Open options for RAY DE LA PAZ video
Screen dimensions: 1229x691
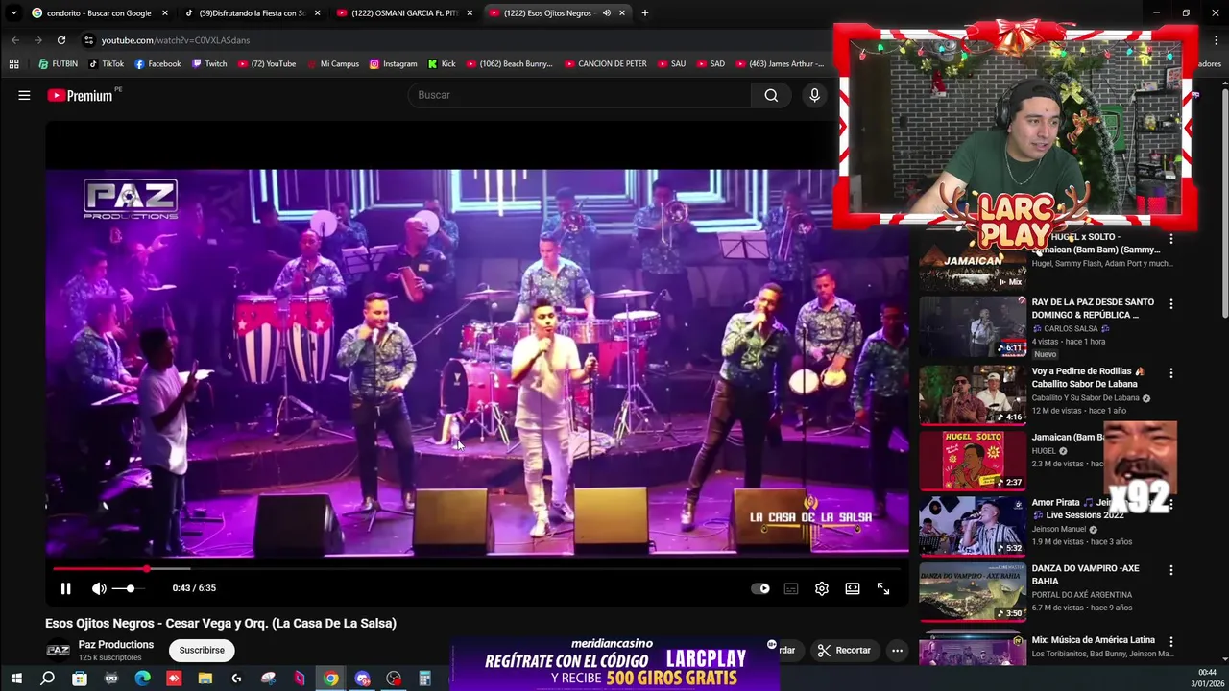1170,303
